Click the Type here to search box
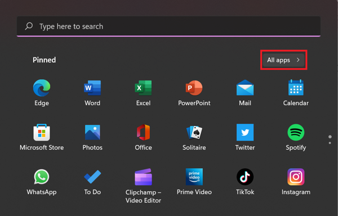The image size is (338, 216). coord(168,26)
